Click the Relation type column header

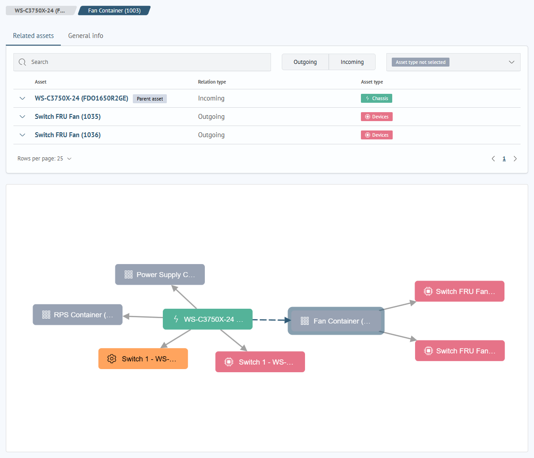tap(212, 82)
